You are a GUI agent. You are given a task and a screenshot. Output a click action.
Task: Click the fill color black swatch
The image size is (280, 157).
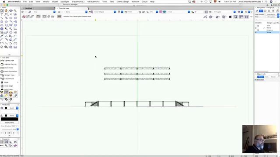tap(6, 108)
